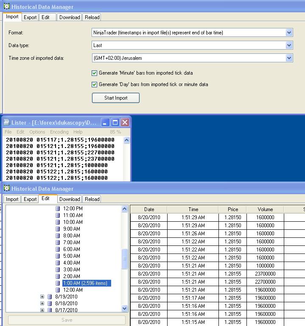Screen dimensions: 305x326
Task: Click the database icon beside 5:00 AM
Action: pos(58,256)
